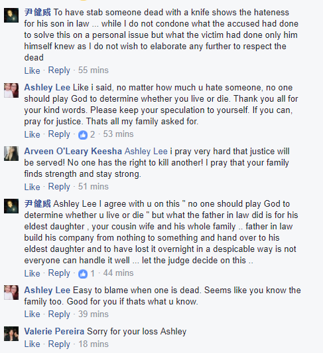
Task: Open Arveen O'Leary Keesha's profile name link
Action: click(73, 152)
